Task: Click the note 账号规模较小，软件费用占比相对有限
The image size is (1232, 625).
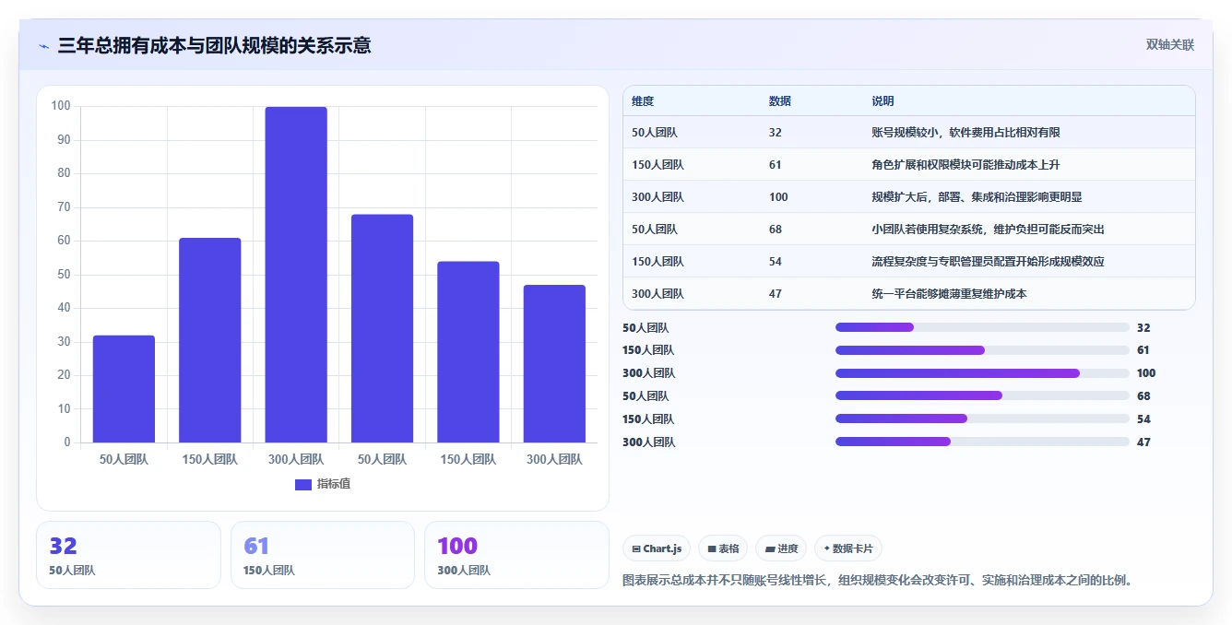Action: tap(965, 133)
